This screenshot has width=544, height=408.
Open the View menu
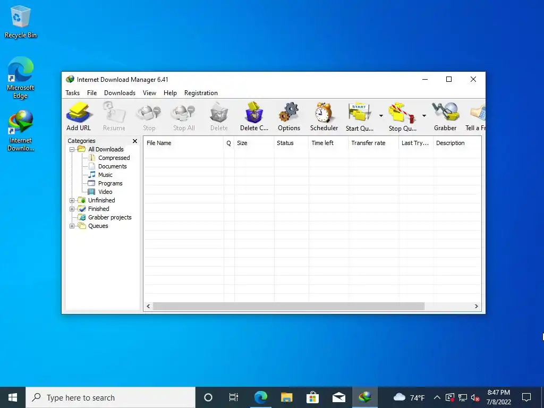point(149,93)
